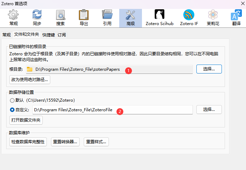Switch to the 文件和文件夹 tab
246x170 pixels.
(27, 34)
